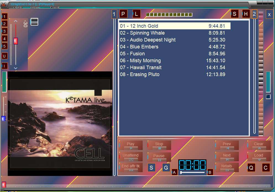Click the I button in left sidebar

point(4,66)
